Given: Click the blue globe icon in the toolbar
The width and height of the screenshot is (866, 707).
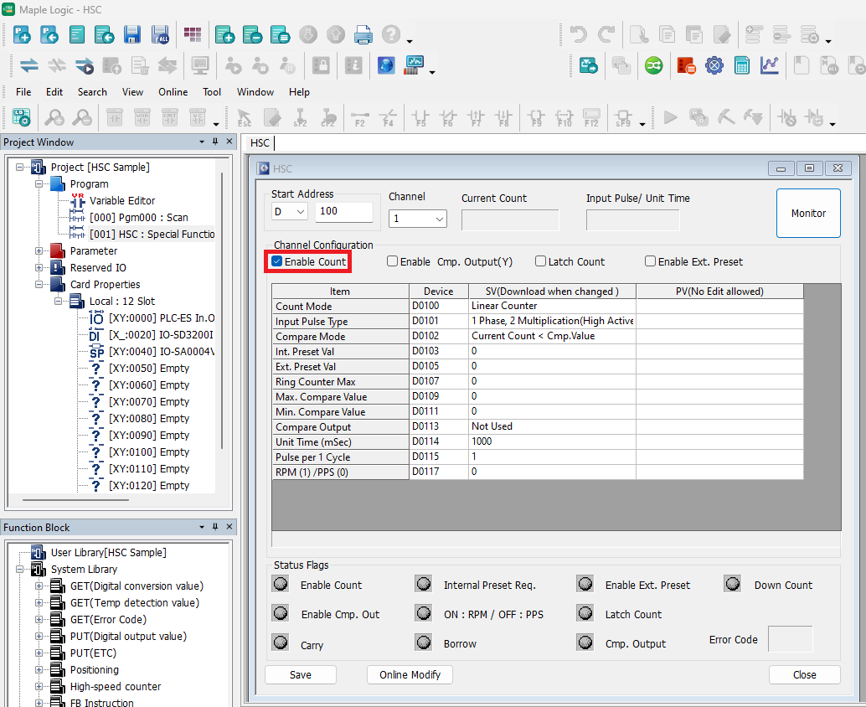Looking at the screenshot, I should tap(386, 65).
